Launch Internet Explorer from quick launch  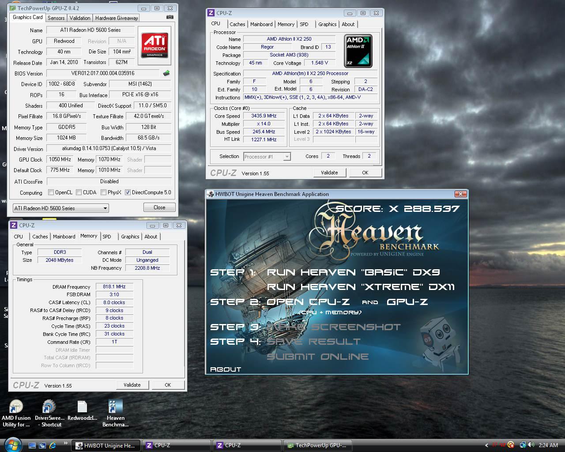coord(53,445)
